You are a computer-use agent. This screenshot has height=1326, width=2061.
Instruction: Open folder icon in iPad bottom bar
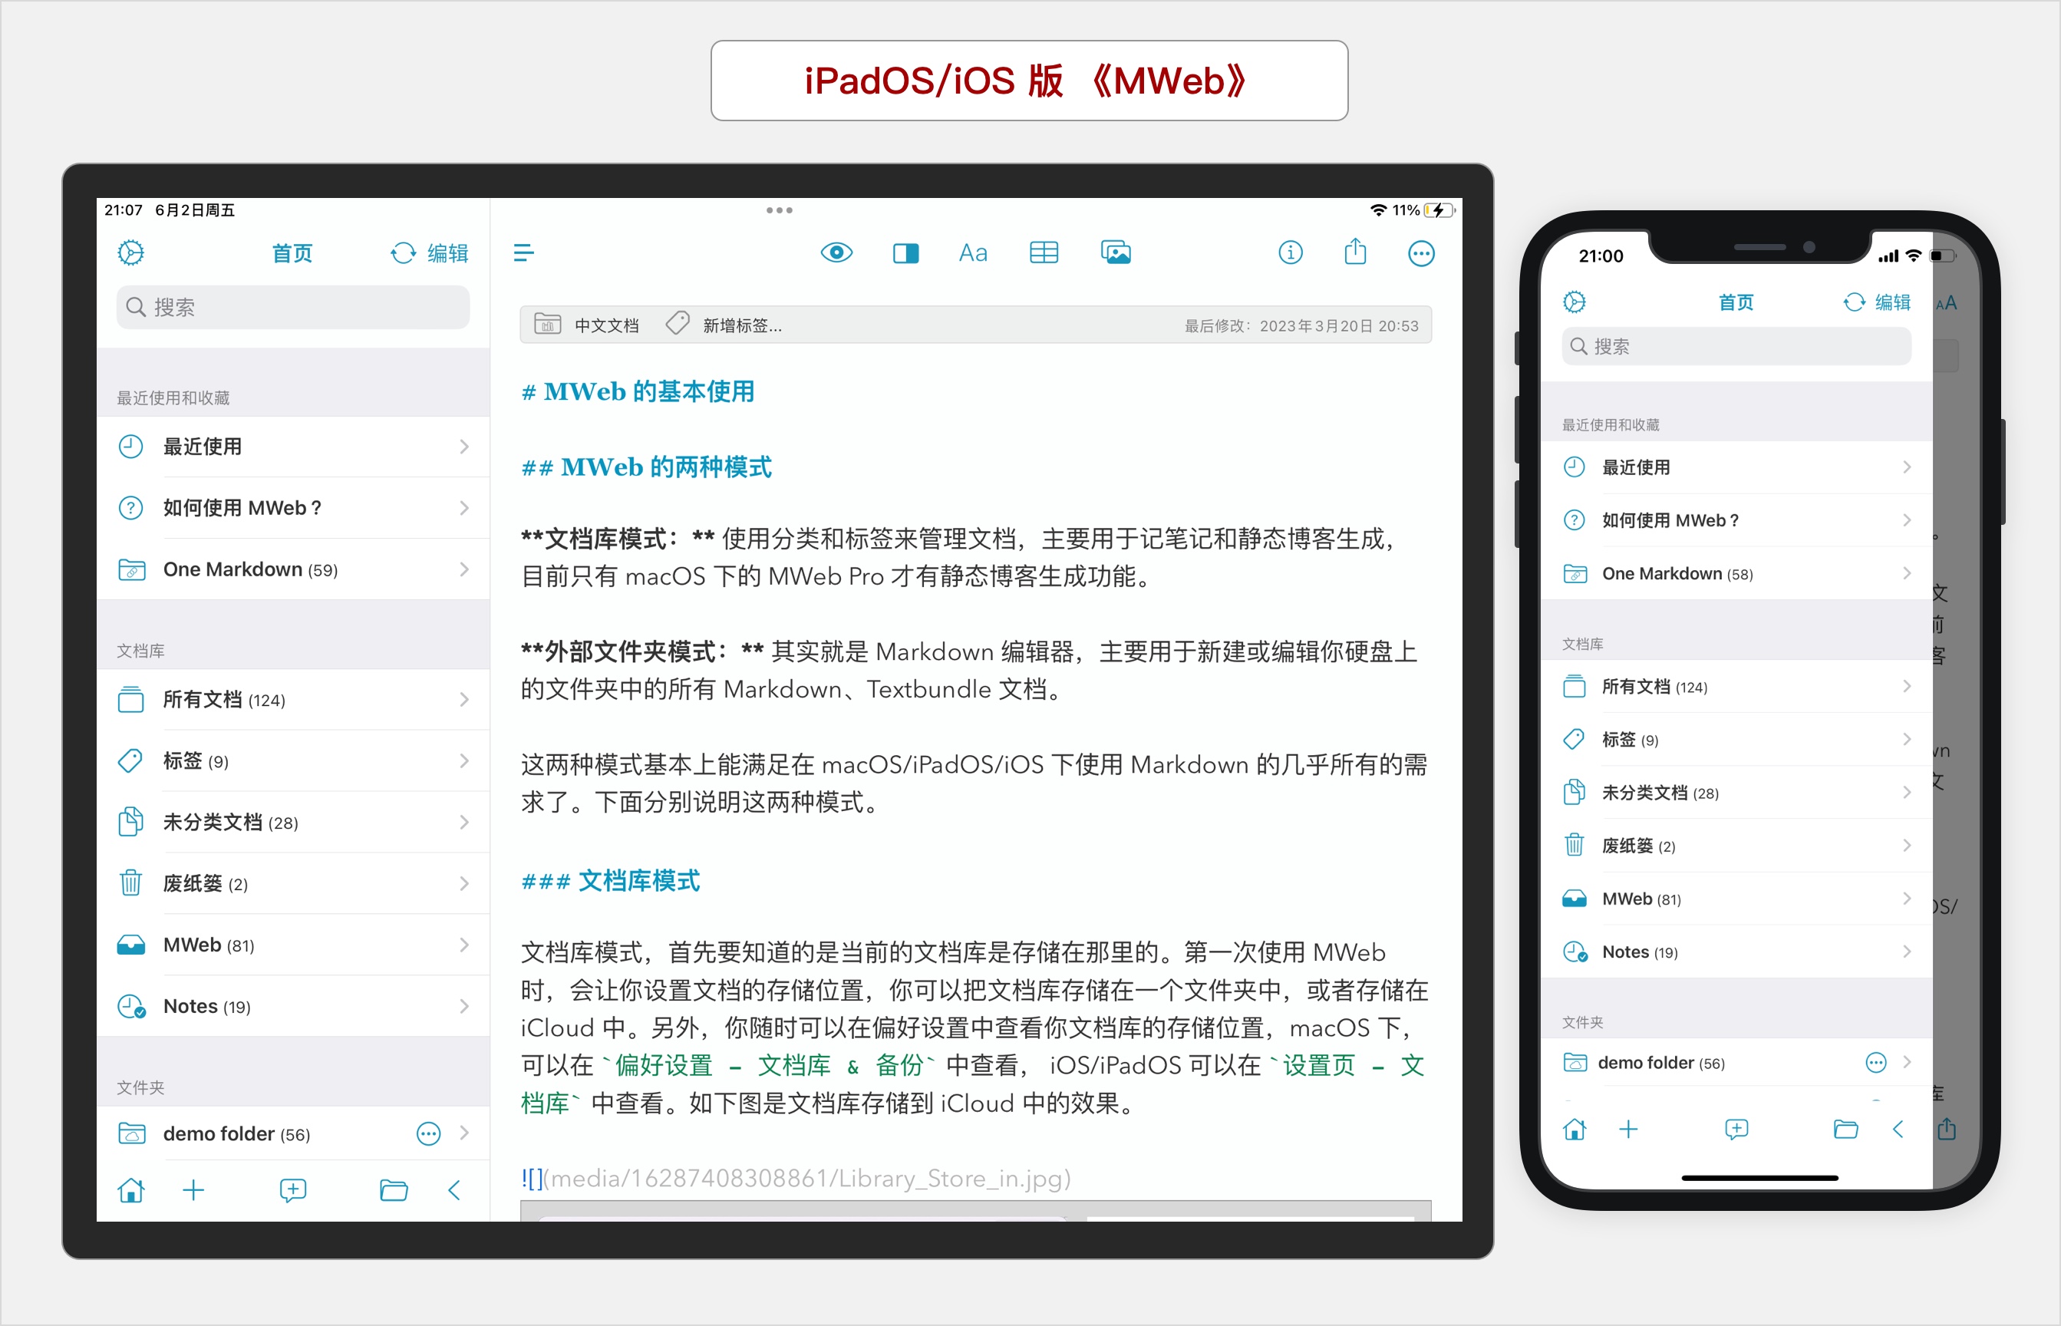coord(394,1190)
